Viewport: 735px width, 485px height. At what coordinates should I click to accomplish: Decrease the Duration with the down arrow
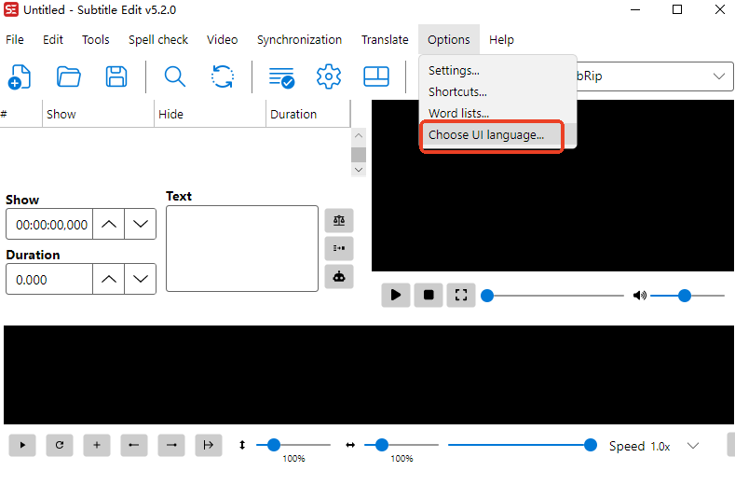pos(140,279)
